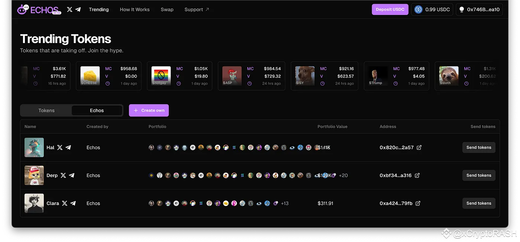This screenshot has width=520, height=242.
Task: Open Derp's avatar image
Action: coord(34,175)
